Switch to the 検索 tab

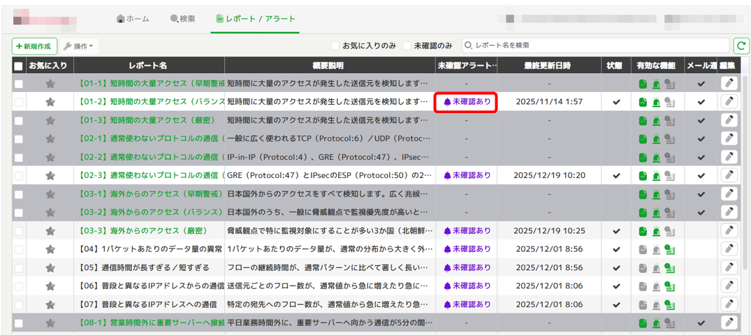(182, 19)
